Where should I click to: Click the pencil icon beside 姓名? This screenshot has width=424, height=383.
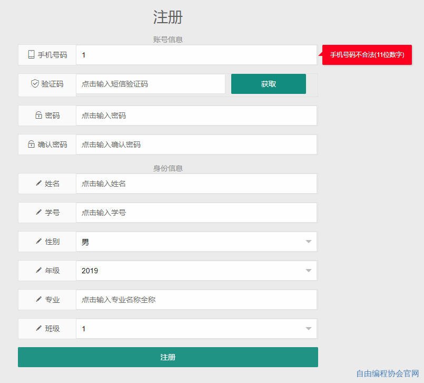click(38, 184)
